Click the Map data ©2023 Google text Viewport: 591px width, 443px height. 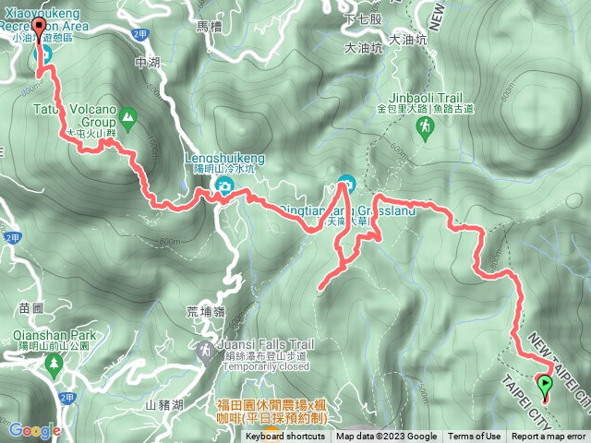[386, 437]
